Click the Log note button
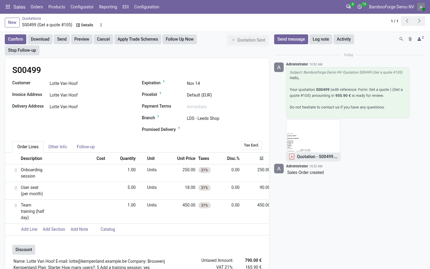 321,39
